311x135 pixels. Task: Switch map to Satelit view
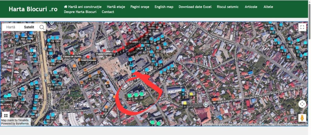pyautogui.click(x=29, y=27)
